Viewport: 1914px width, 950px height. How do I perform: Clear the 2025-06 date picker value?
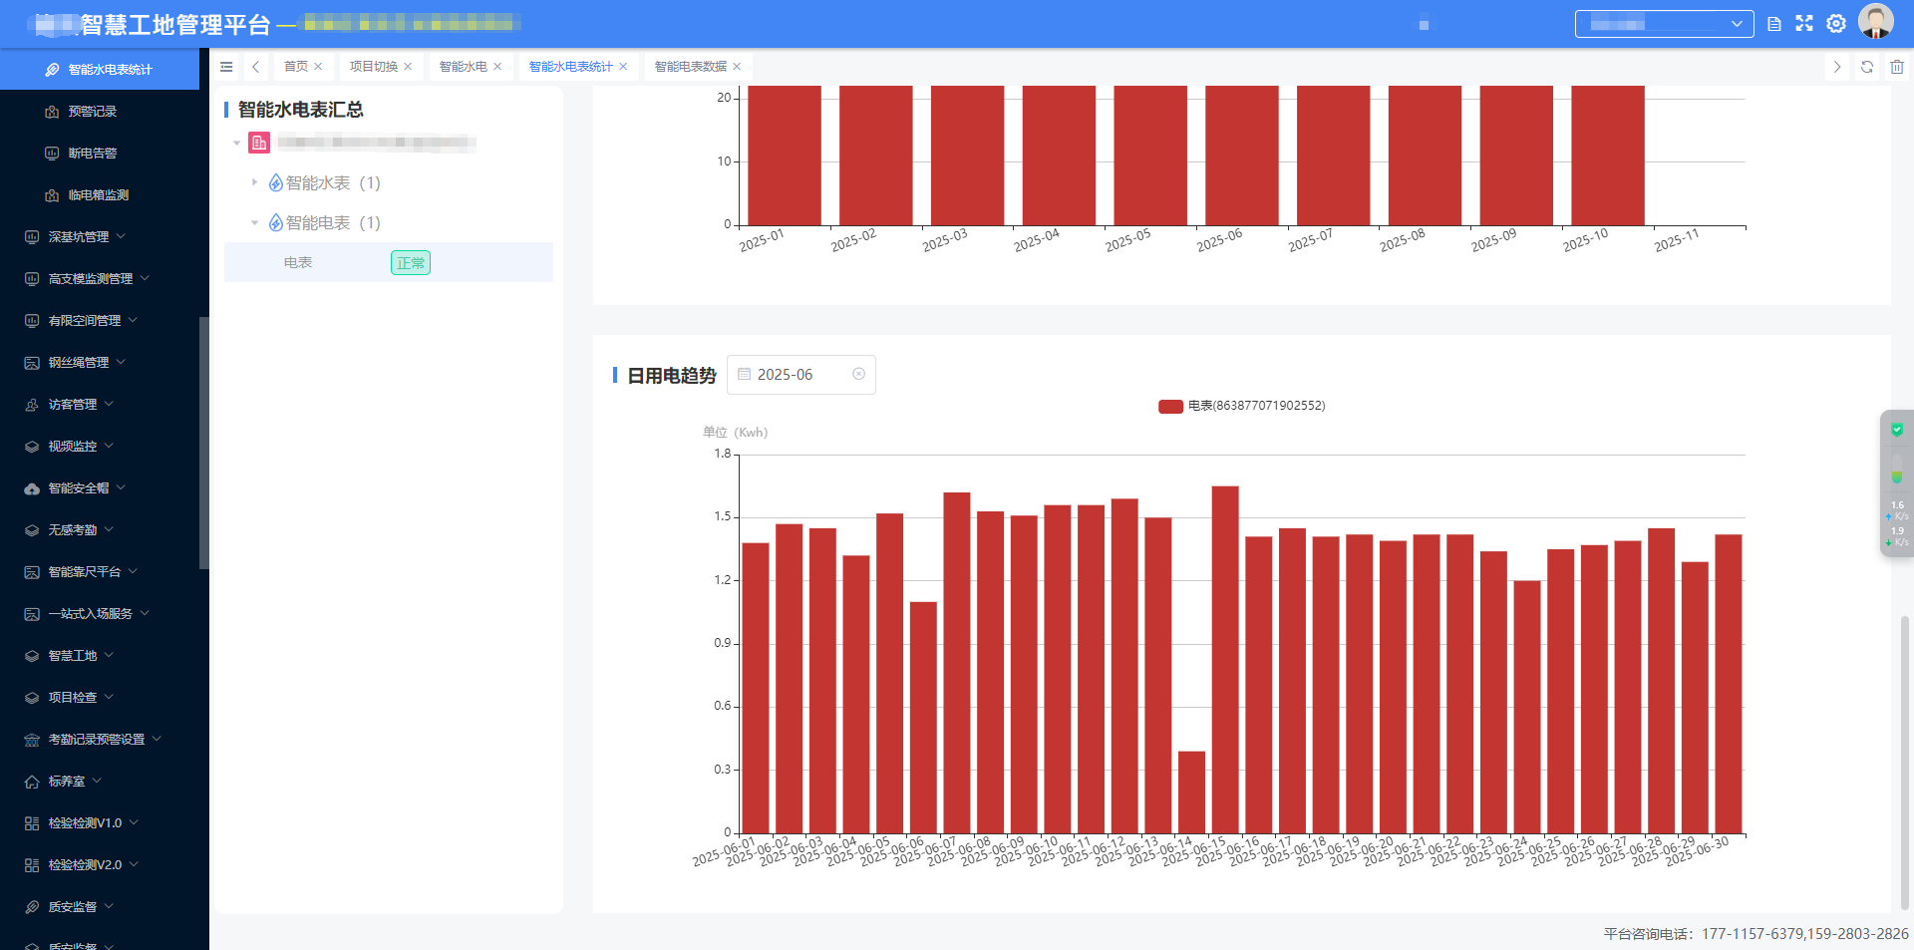(x=858, y=374)
